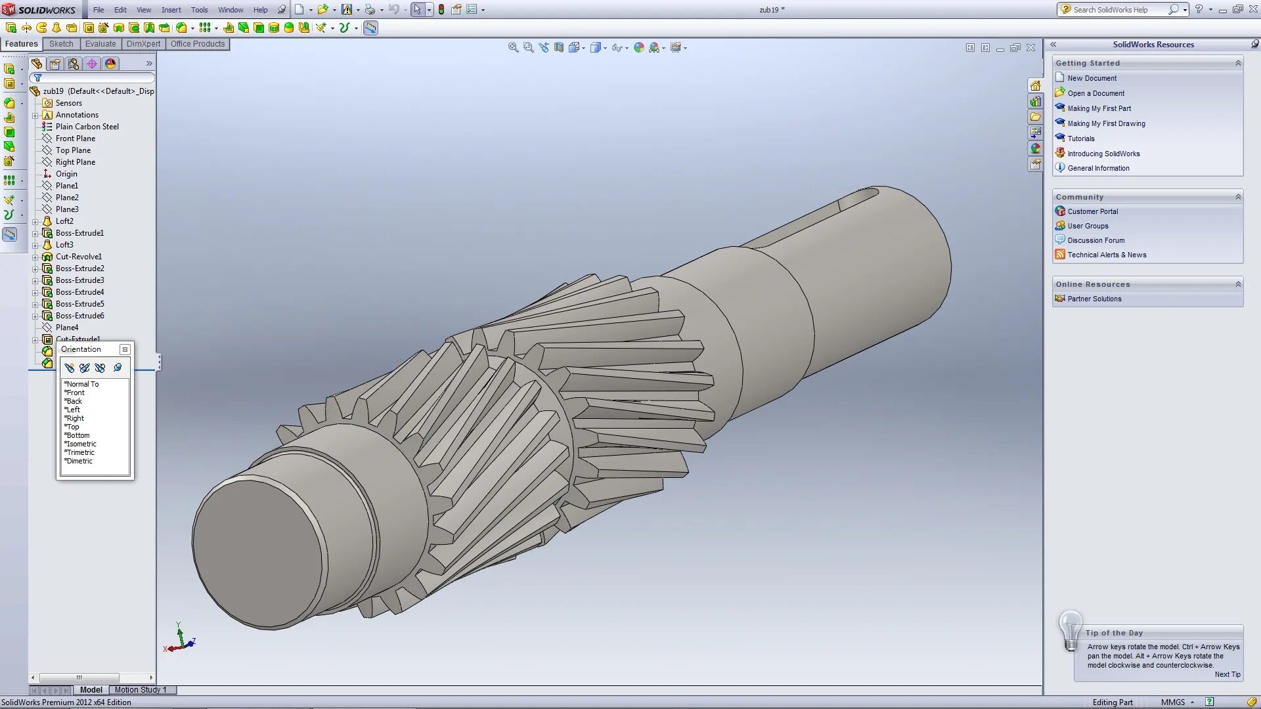This screenshot has height=709, width=1261.
Task: Click the Rebuild traffic light icon
Action: click(441, 10)
